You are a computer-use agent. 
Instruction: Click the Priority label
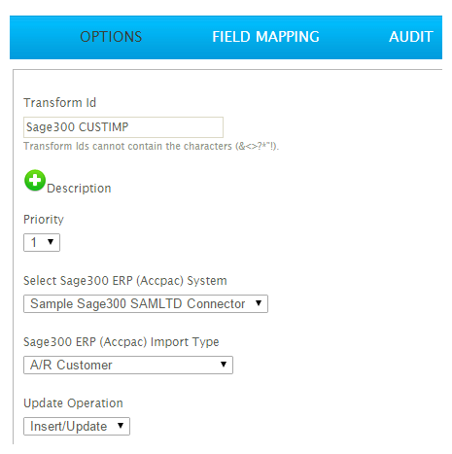point(44,220)
